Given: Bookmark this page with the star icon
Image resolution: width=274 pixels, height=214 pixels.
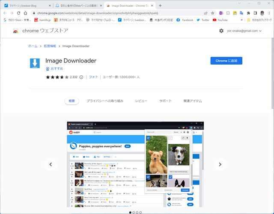Looking at the screenshot, I should [212, 13].
